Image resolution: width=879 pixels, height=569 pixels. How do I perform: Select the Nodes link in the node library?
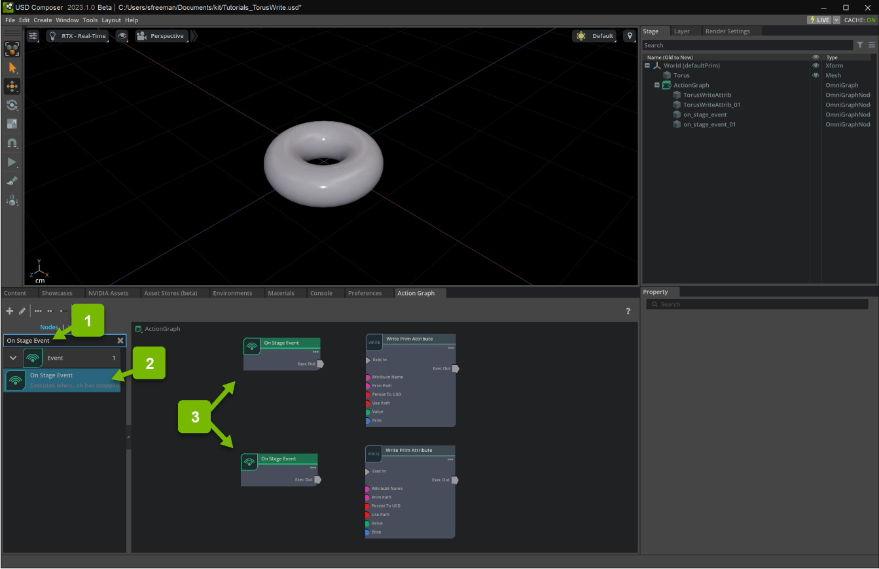coord(49,327)
